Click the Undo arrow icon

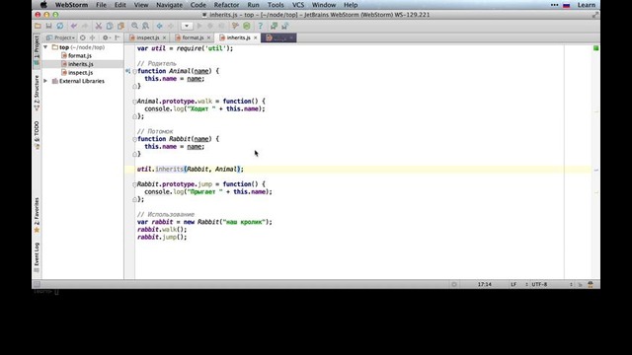pyautogui.click(x=74, y=26)
